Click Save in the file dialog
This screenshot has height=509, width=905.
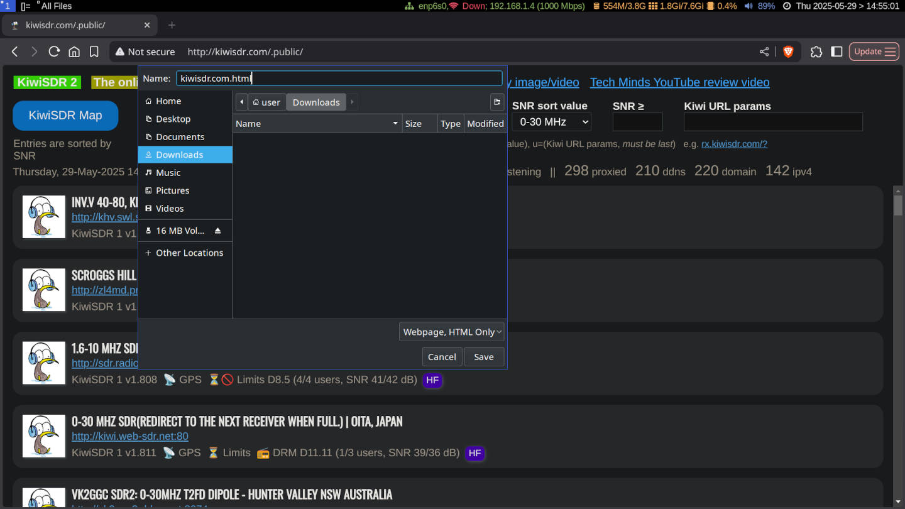[484, 356]
